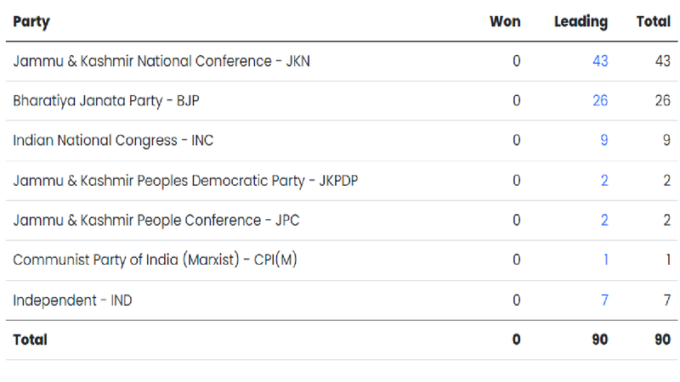
Task: Open JPC leading count link 2
Action: point(604,220)
